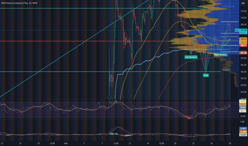Click the 110.00 price axis tick
The height and width of the screenshot is (146, 248).
tap(243, 18)
